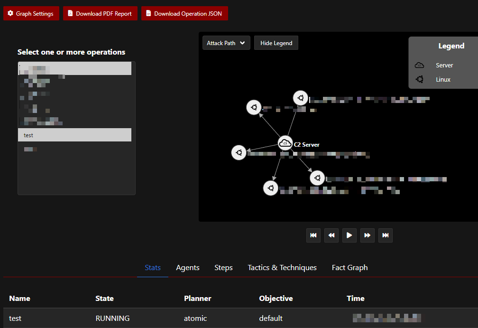Select the "test" operation in the operations list

(75, 135)
